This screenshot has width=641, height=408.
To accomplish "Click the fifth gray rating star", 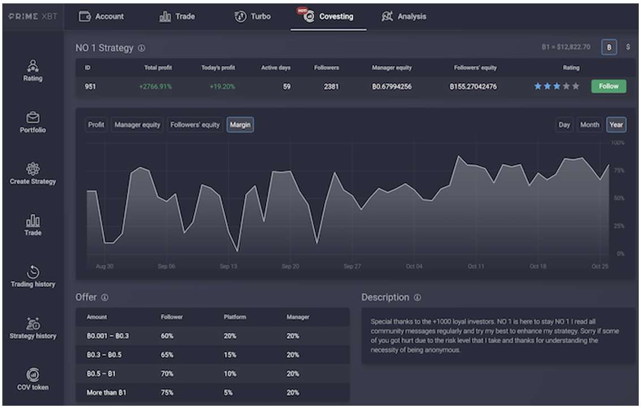I will [575, 86].
